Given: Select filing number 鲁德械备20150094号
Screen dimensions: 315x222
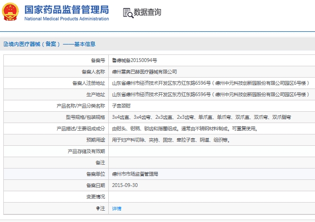Looking at the screenshot, I should (x=134, y=60).
